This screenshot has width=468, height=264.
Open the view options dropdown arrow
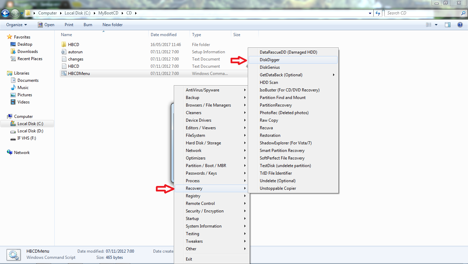point(436,25)
